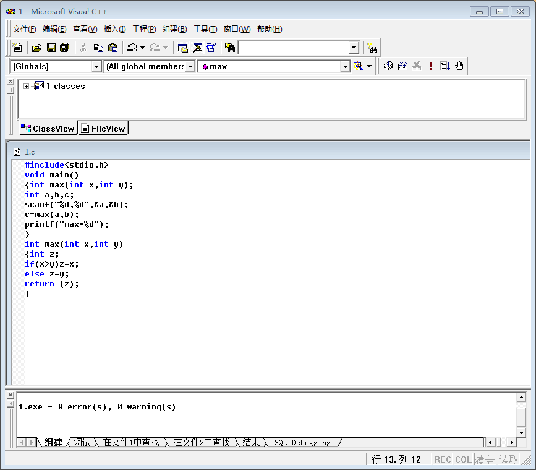Compile the file with Compile icon
The image size is (536, 470).
[388, 66]
